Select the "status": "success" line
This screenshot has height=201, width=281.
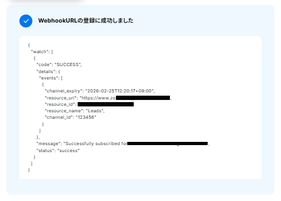[x=58, y=150]
